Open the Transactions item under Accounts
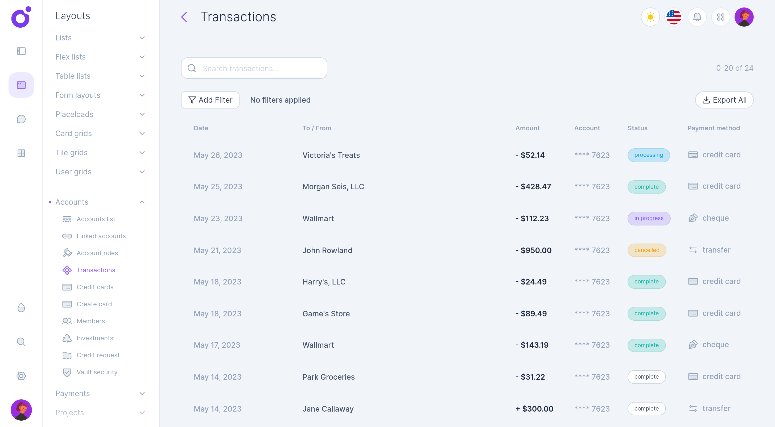Screen dimensions: 775x427 coord(96,270)
